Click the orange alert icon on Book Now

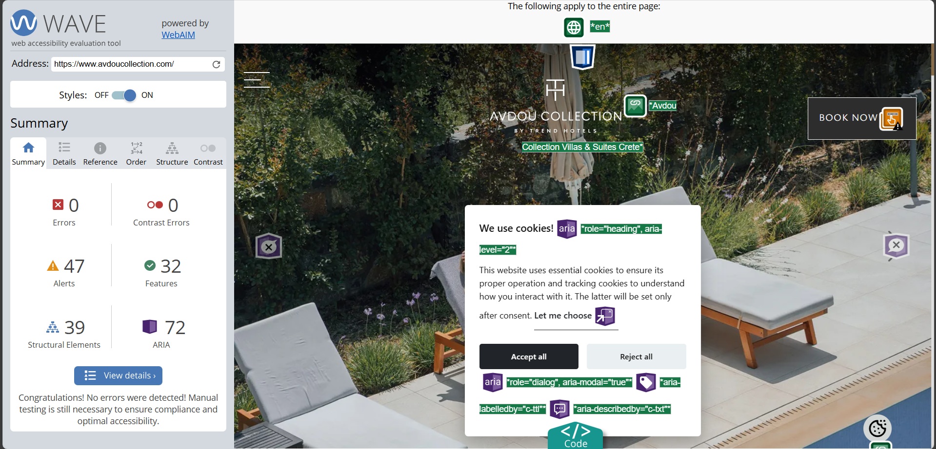[891, 119]
